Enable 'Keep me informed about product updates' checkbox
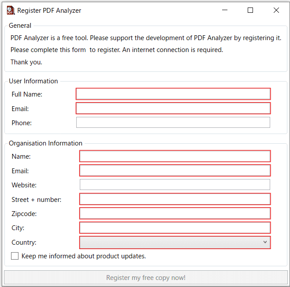This screenshot has height=287, width=290. [x=15, y=256]
